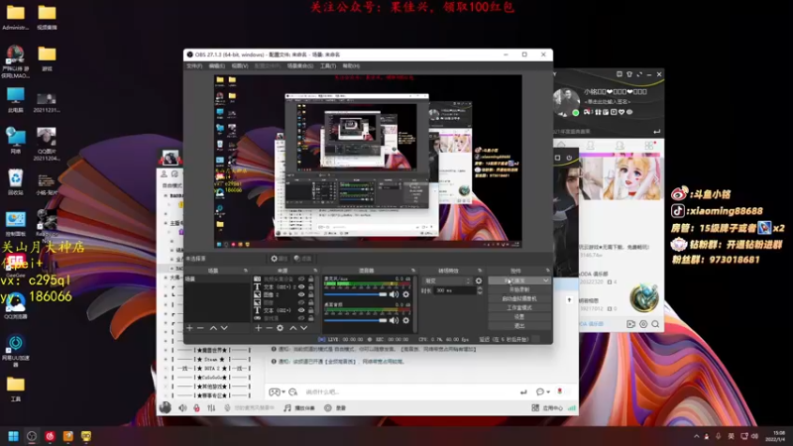793x446 pixels.
Task: Open the 编辑(E) menu in OBS
Action: pyautogui.click(x=216, y=66)
